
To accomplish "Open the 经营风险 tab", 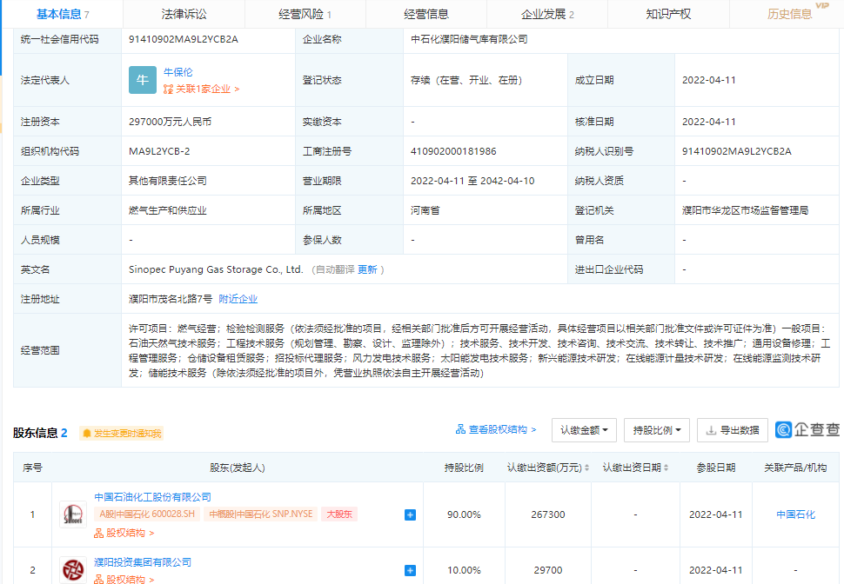I will pos(305,14).
